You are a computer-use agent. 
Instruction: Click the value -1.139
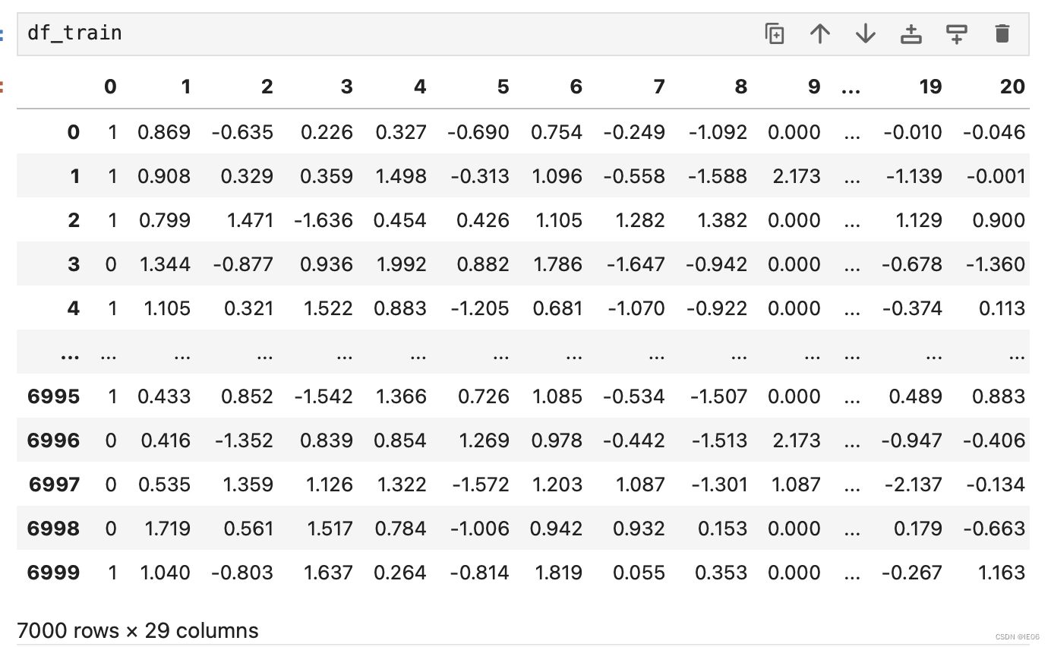click(913, 176)
